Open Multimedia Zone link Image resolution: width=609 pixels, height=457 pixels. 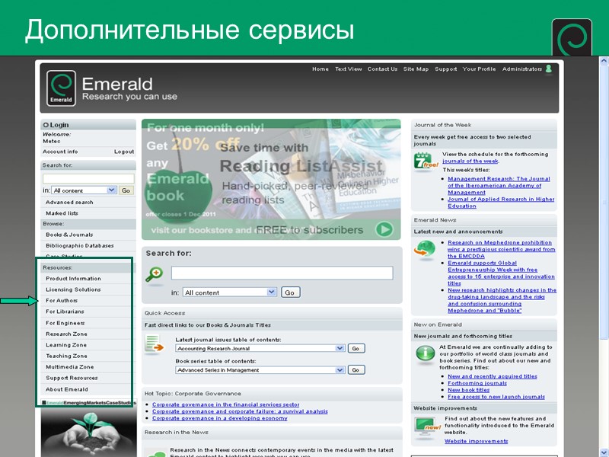tap(70, 366)
